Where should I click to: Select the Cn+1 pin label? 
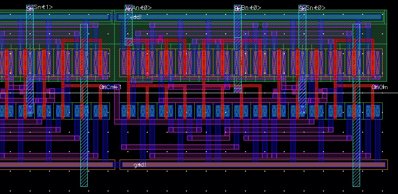pyautogui.click(x=114, y=87)
